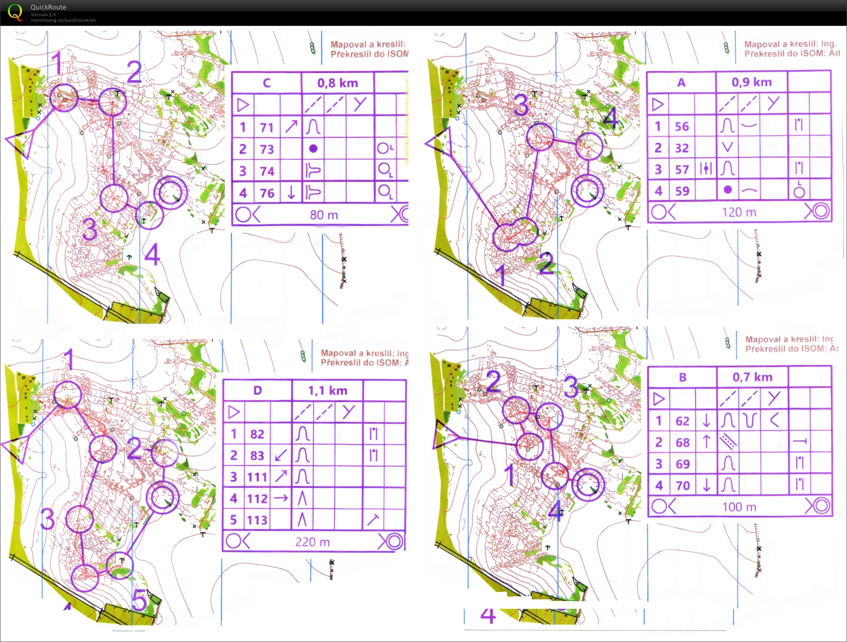Click Mapoval a kreslil text above course C table
847x642 pixels.
368,44
